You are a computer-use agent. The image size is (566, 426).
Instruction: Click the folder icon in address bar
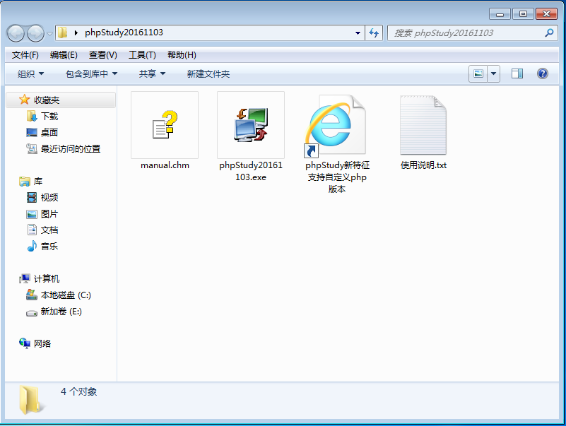pyautogui.click(x=63, y=32)
